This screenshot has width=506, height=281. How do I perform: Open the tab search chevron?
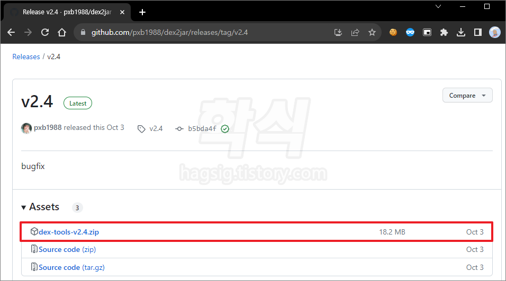point(438,6)
